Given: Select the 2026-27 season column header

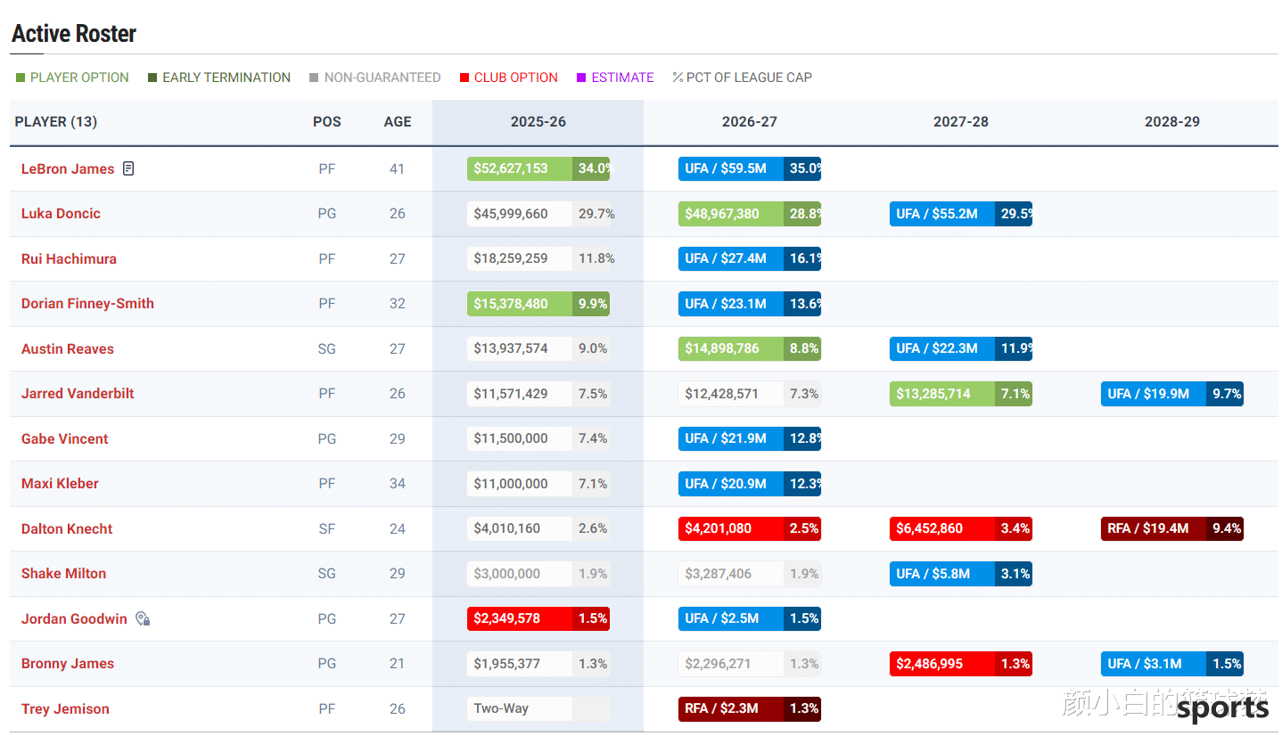Looking at the screenshot, I should [750, 122].
